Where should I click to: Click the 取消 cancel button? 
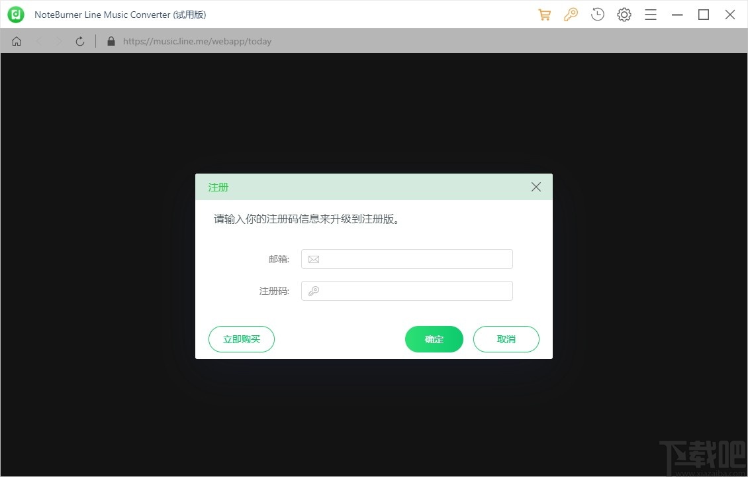tap(506, 339)
